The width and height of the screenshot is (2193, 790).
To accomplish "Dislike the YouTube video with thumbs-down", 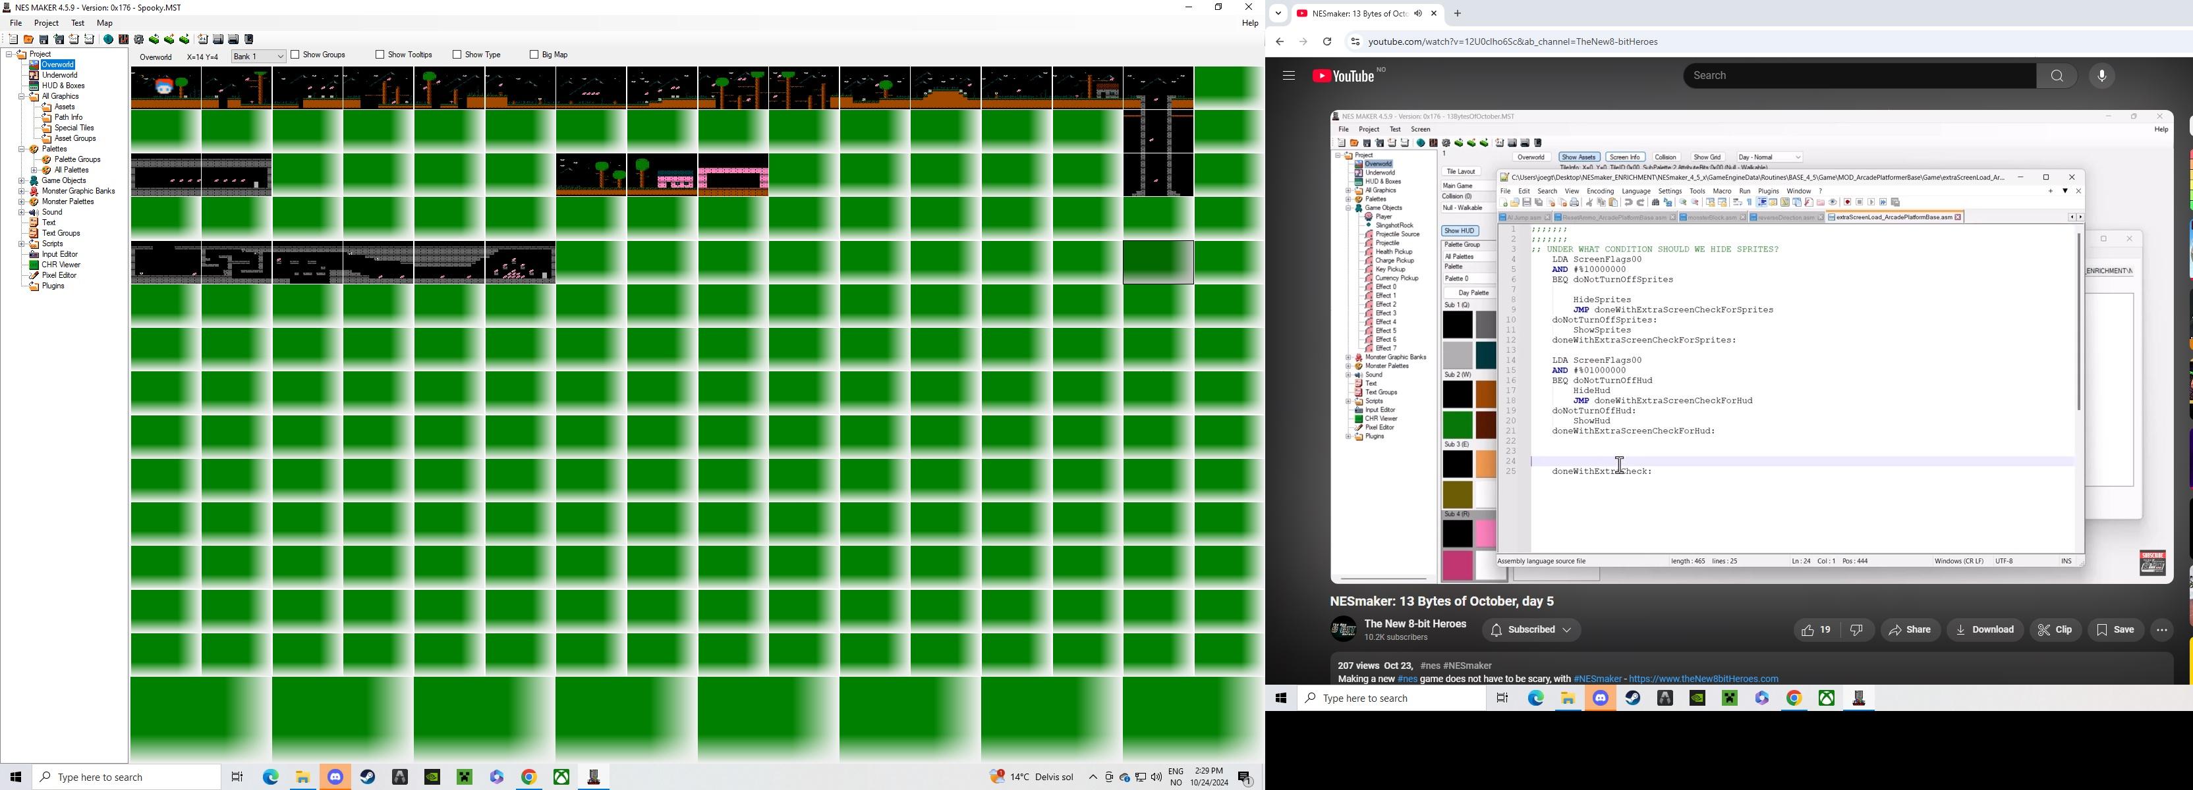I will coord(1856,630).
